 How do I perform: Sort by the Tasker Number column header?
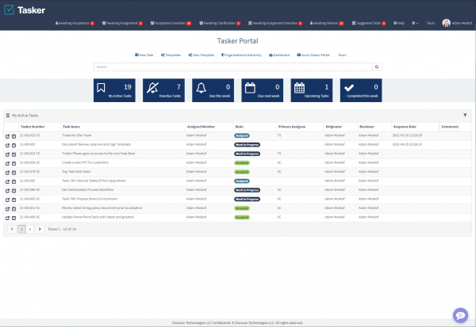[33, 127]
